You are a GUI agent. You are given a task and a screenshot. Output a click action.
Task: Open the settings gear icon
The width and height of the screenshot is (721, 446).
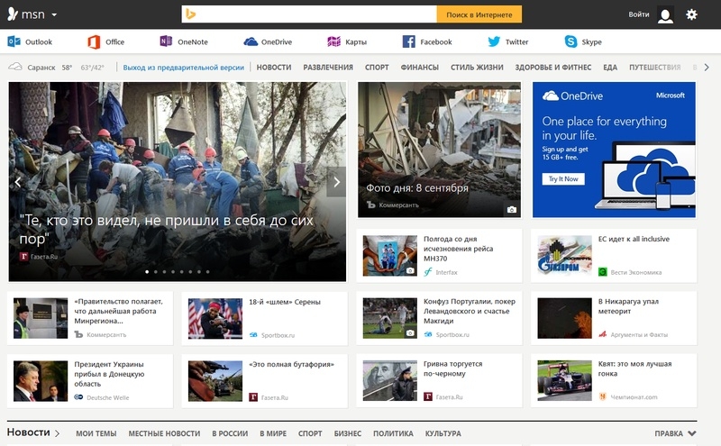tap(691, 14)
